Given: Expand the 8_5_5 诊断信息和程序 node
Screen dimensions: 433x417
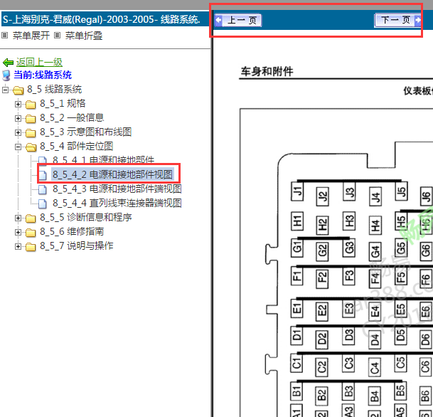Looking at the screenshot, I should 18,218.
